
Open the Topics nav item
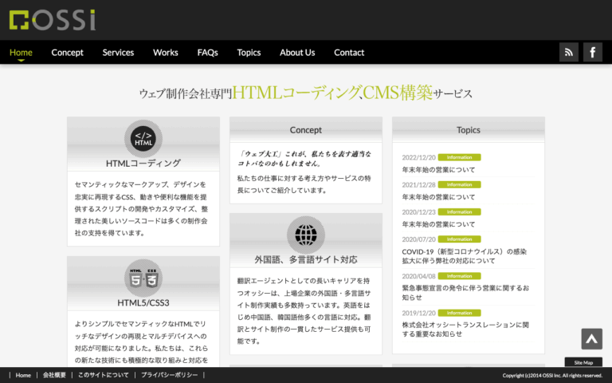pyautogui.click(x=249, y=53)
